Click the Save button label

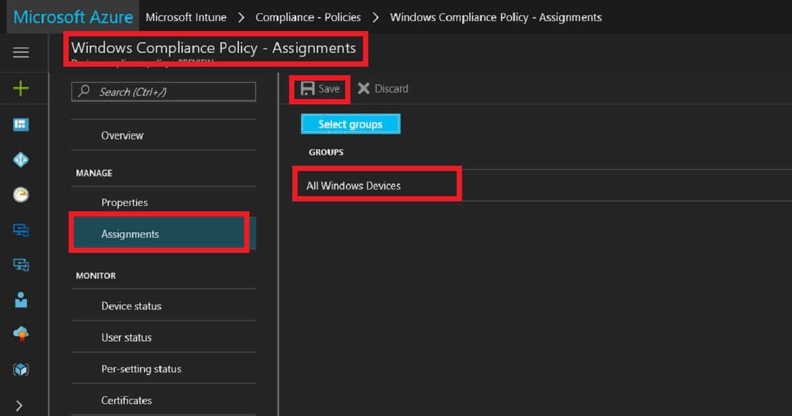[x=329, y=88]
